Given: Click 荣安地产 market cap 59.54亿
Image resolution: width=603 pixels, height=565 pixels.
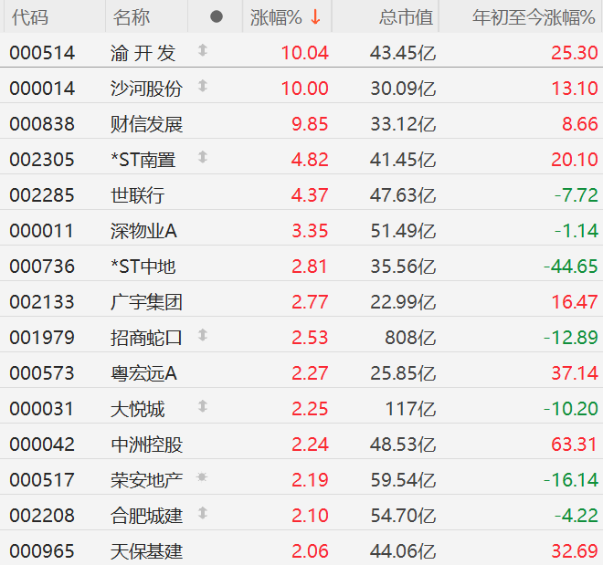Looking at the screenshot, I should (403, 480).
